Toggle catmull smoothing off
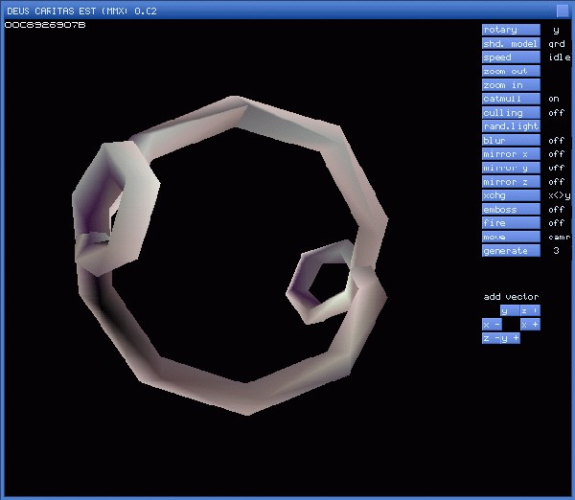 point(511,99)
